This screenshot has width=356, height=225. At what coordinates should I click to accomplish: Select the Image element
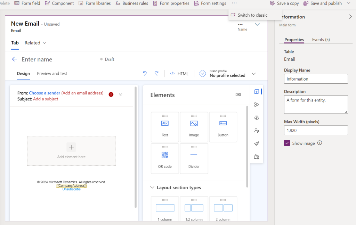coord(194,127)
